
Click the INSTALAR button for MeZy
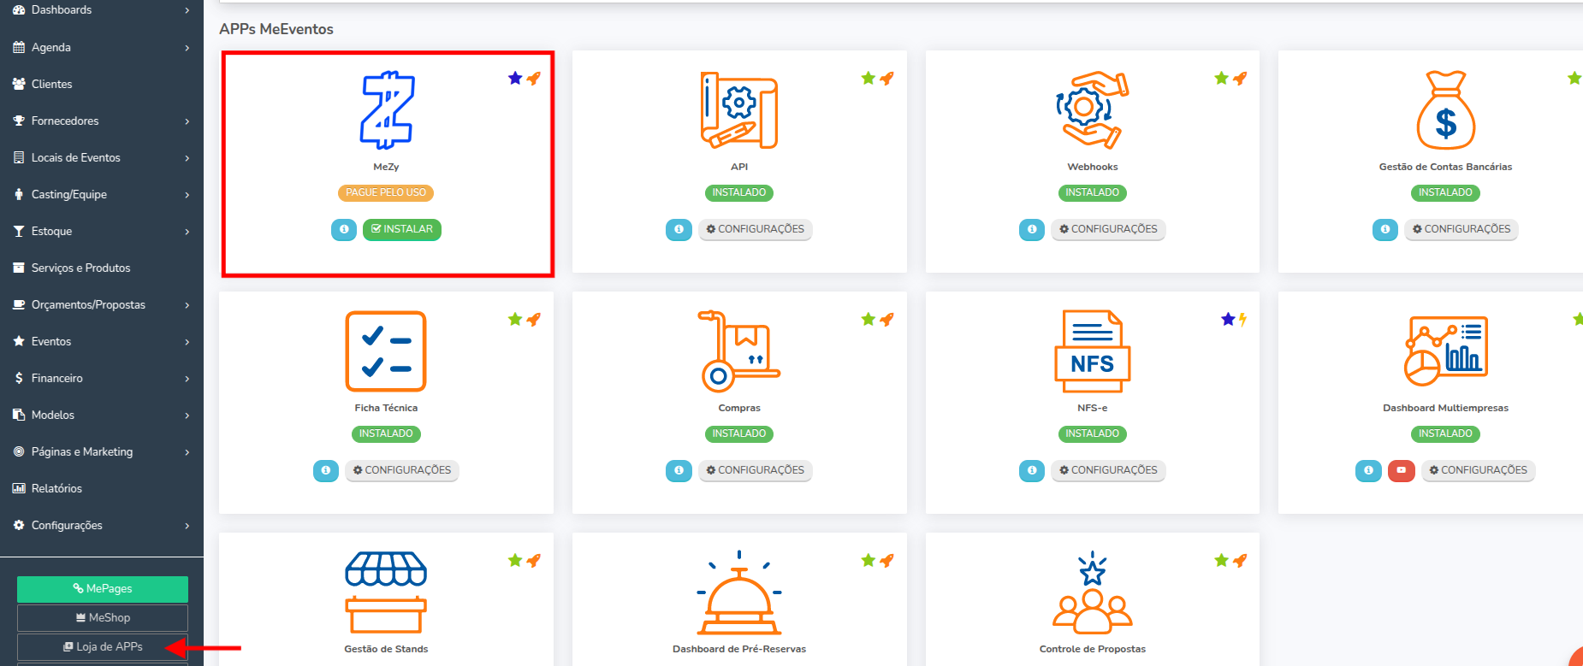[402, 229]
